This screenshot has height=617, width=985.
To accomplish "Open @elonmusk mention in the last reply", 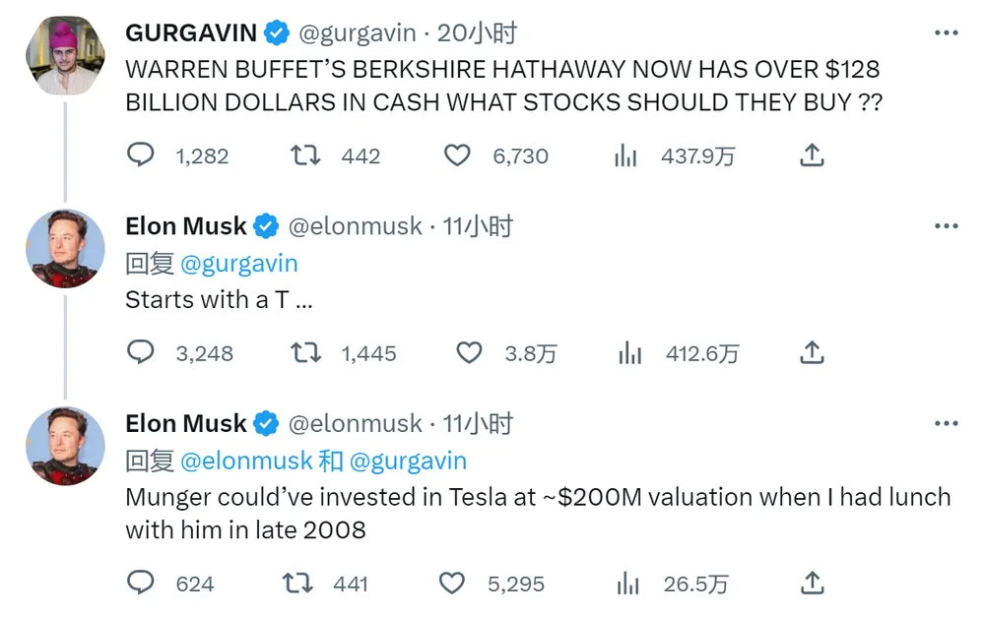I will pos(246,461).
